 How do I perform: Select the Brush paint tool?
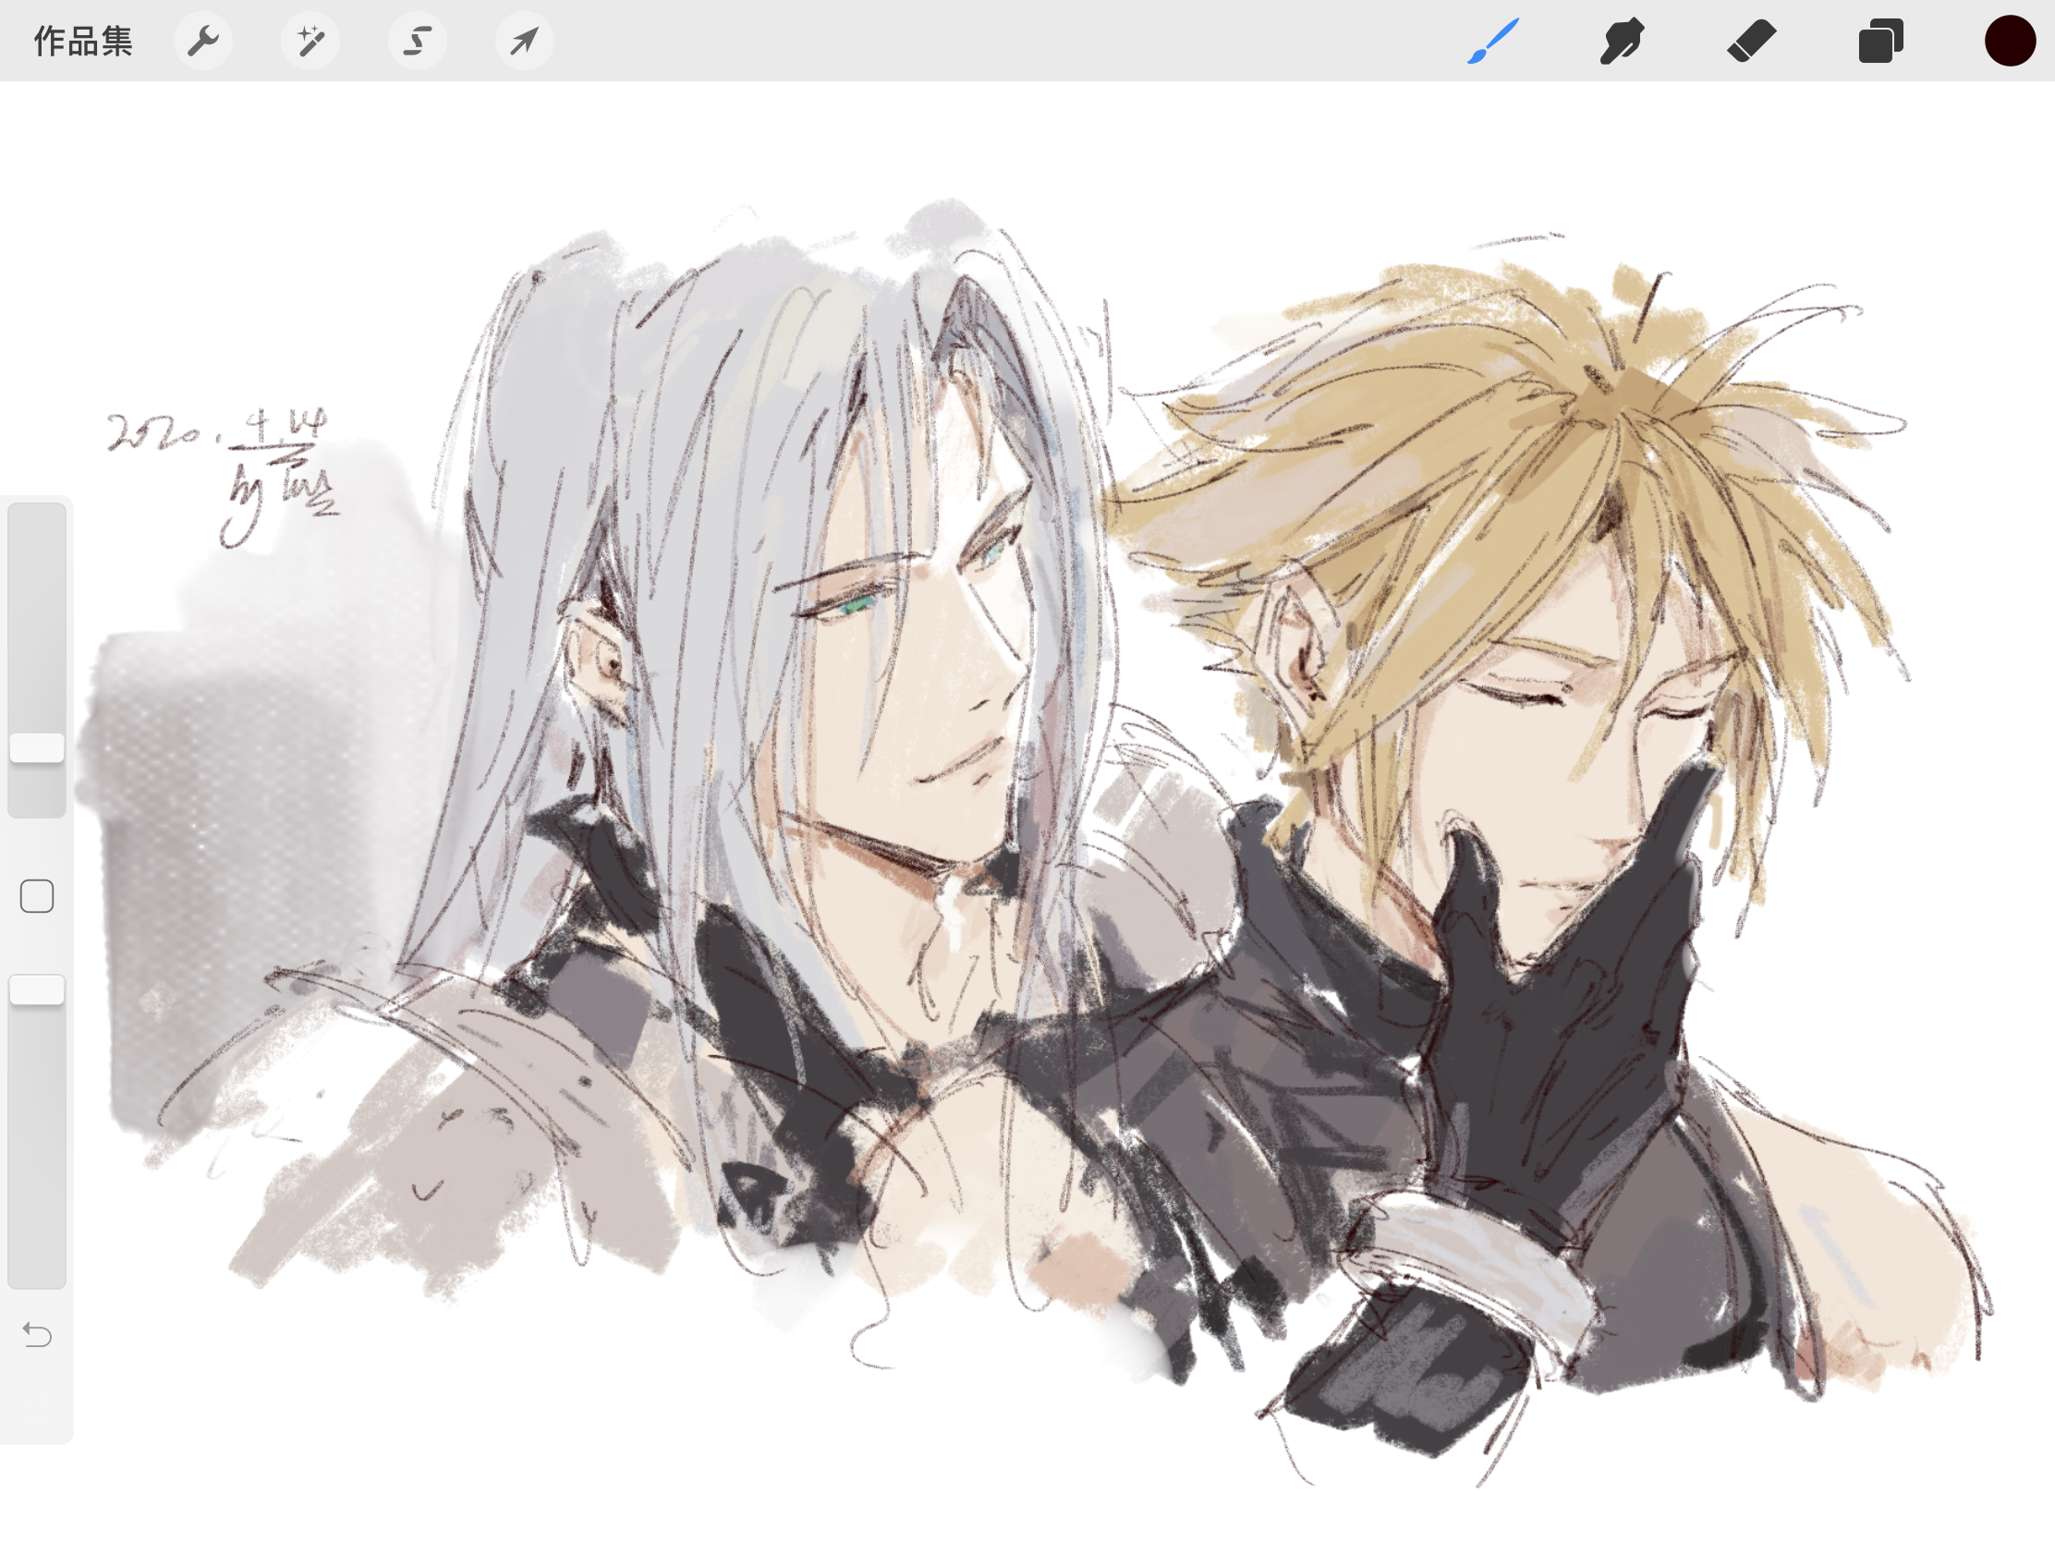point(1493,41)
